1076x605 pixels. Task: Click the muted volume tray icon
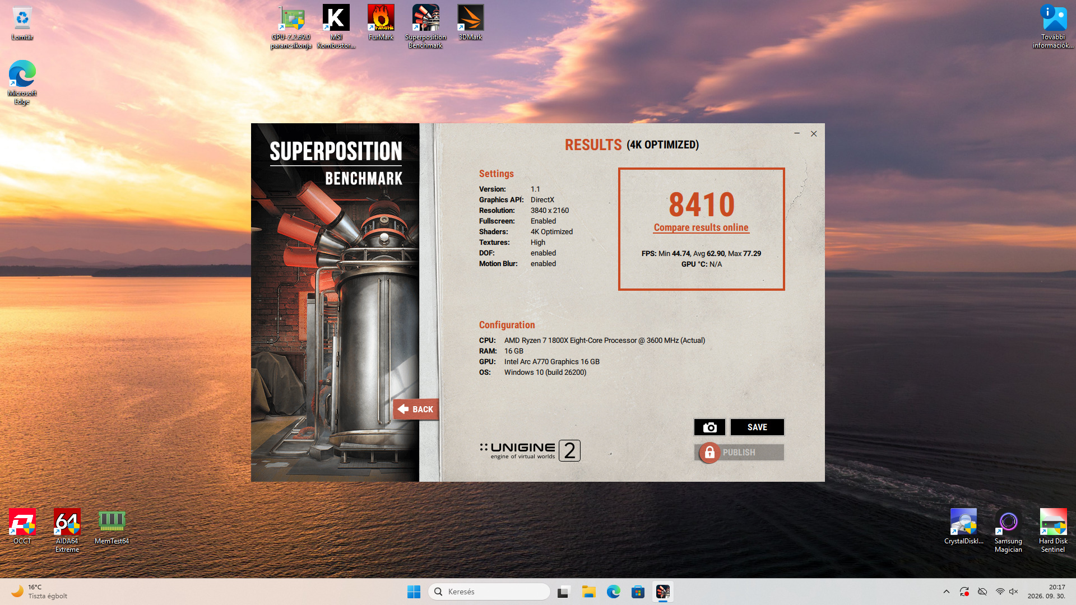click(x=1013, y=592)
